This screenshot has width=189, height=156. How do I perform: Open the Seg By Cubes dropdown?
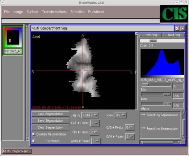90,115
